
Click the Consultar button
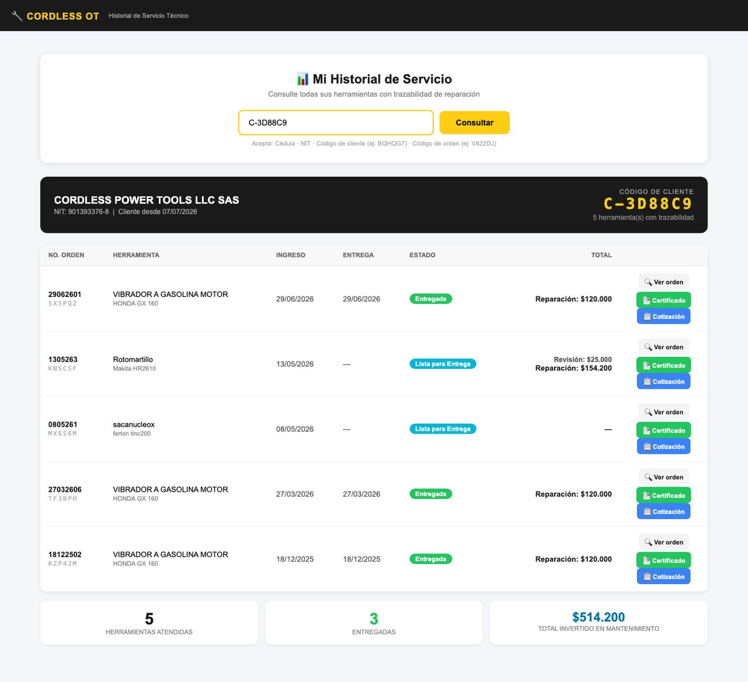pyautogui.click(x=474, y=122)
